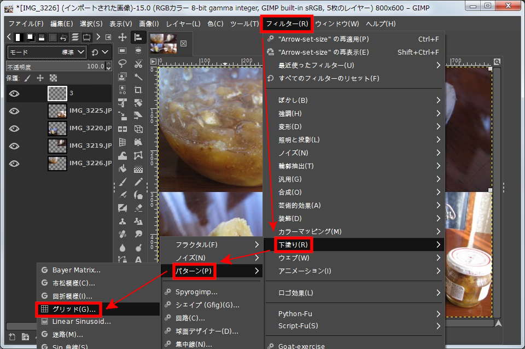Expand the ぼかし(B) blur submenu
Viewport: 525px width, 349px height.
click(354, 100)
